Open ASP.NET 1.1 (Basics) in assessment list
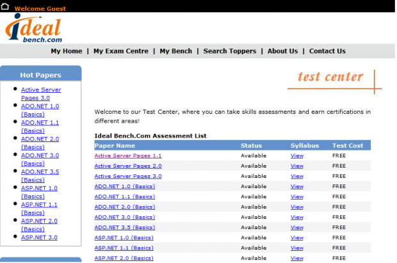This screenshot has height=263, width=397. pyautogui.click(x=124, y=248)
